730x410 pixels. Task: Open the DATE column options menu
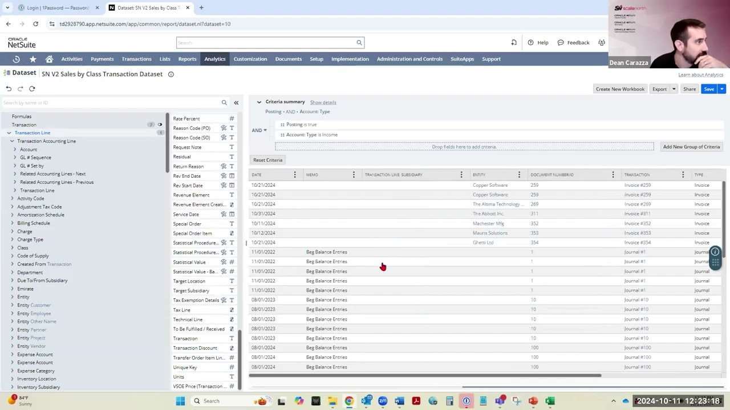(295, 175)
